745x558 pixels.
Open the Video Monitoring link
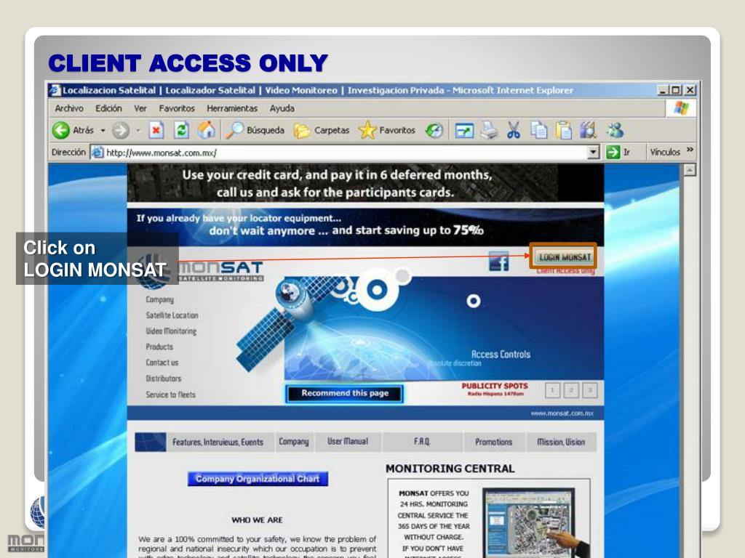click(x=171, y=331)
